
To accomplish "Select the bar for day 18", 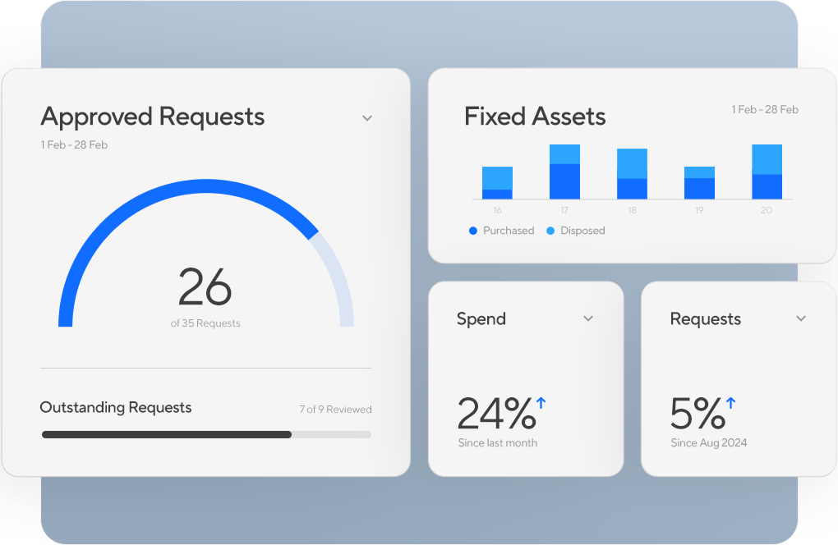I will tap(632, 174).
